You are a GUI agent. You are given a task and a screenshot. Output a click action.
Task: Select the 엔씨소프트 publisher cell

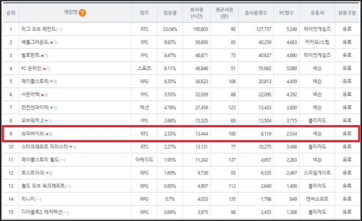[317, 199]
